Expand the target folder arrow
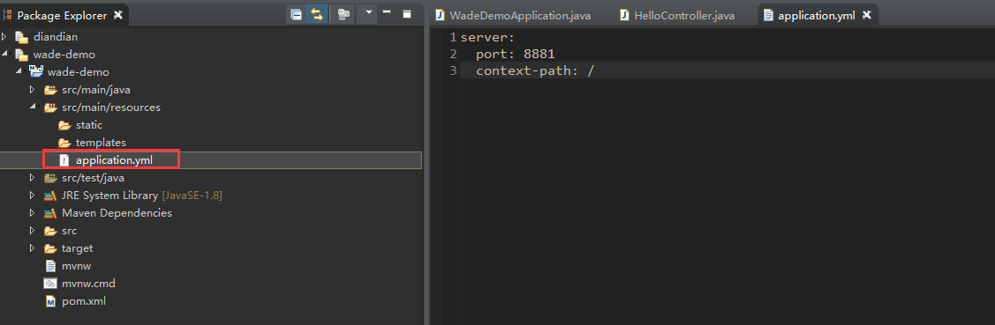This screenshot has width=995, height=325. (x=33, y=248)
